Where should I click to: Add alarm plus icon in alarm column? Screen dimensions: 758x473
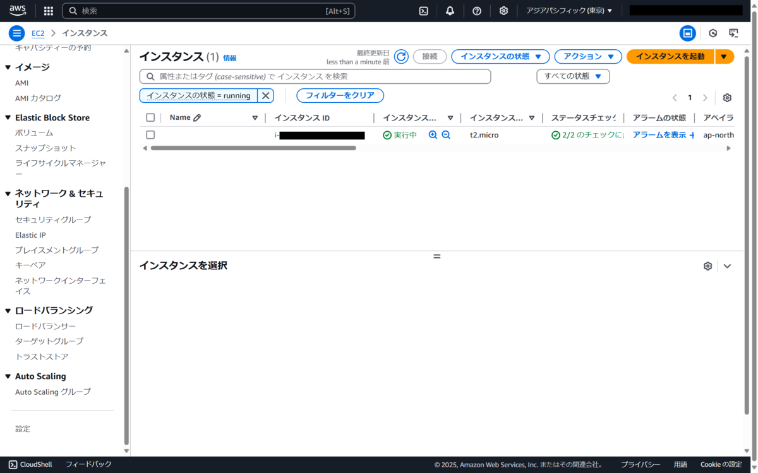point(692,135)
